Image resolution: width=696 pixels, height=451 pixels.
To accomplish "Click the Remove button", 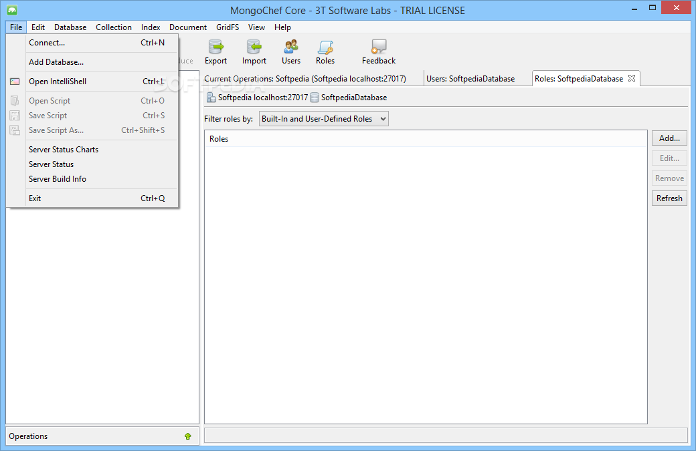I will [x=669, y=178].
